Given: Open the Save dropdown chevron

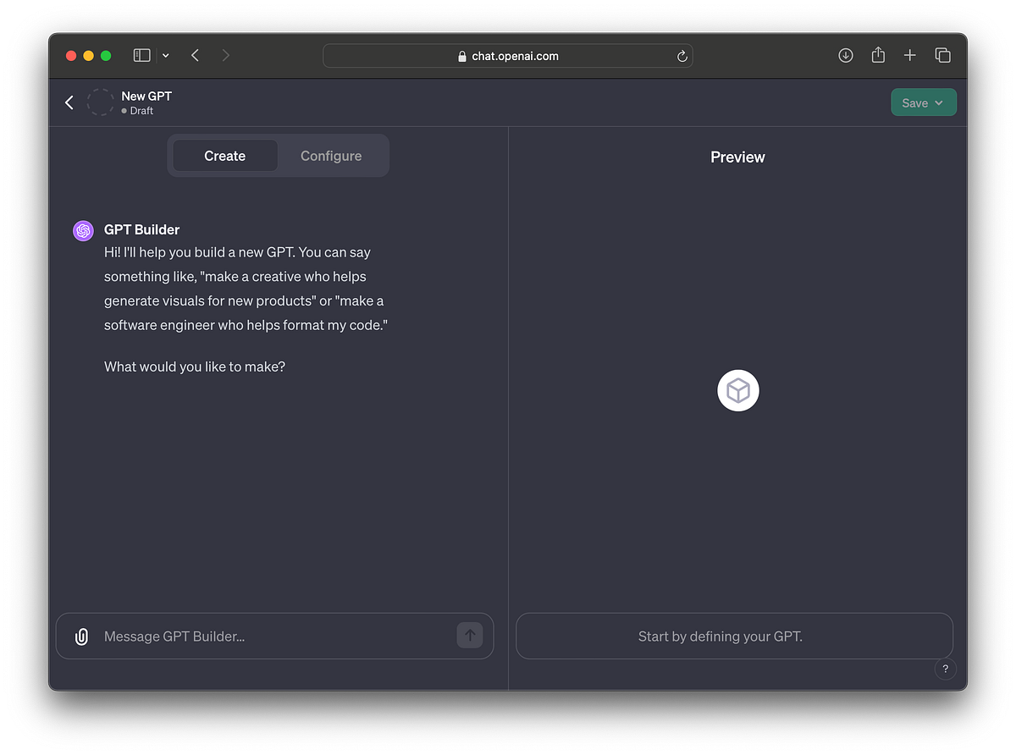Looking at the screenshot, I should [x=940, y=102].
